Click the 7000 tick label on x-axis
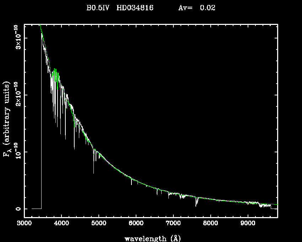 coord(173,224)
